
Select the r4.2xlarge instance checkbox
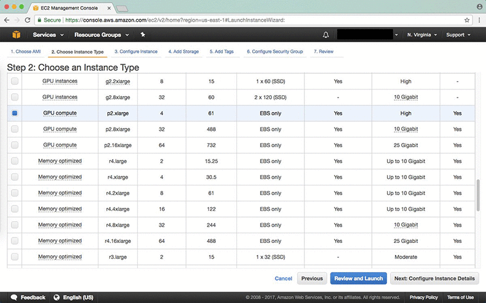coord(15,193)
